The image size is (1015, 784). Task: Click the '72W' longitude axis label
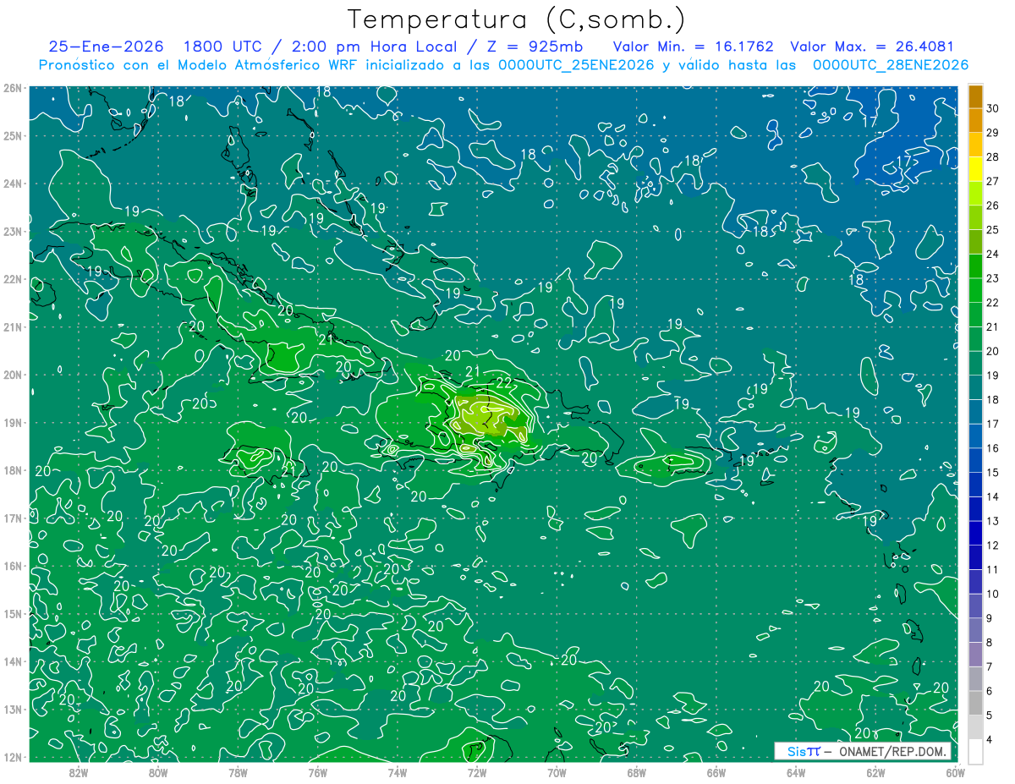pos(477,771)
